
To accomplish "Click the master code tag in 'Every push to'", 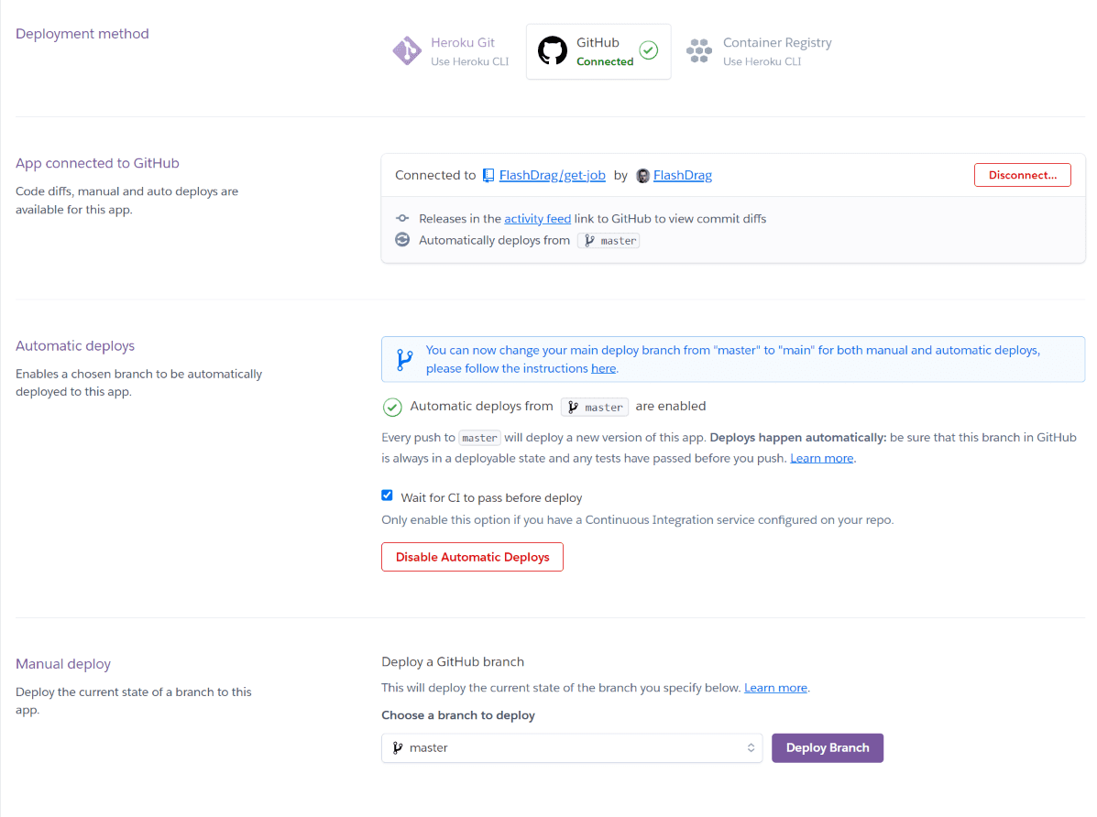I will pos(479,438).
